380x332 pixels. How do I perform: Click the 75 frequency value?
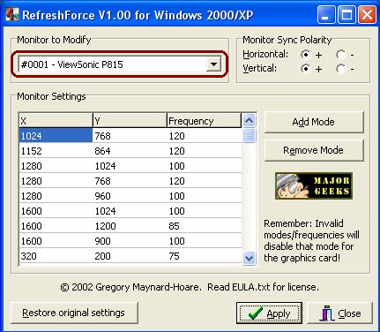point(174,256)
